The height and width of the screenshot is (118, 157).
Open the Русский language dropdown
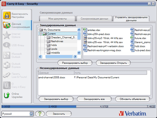pos(31,114)
